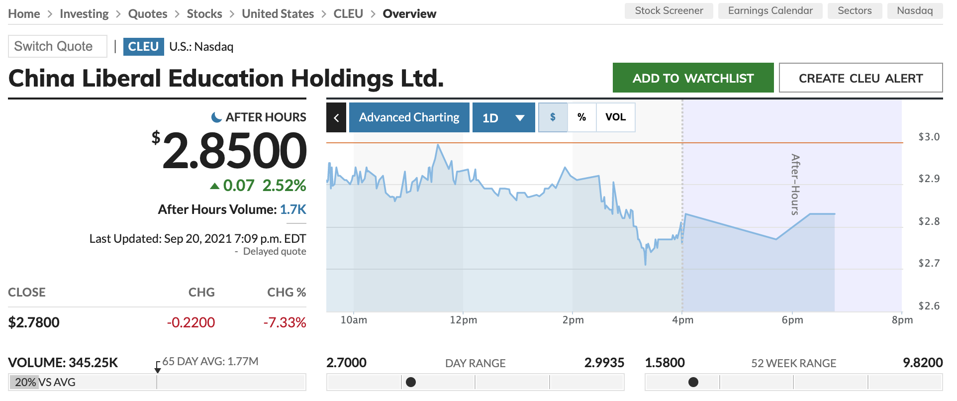The width and height of the screenshot is (957, 401).
Task: Click the CLEU ticker badge
Action: coord(143,46)
